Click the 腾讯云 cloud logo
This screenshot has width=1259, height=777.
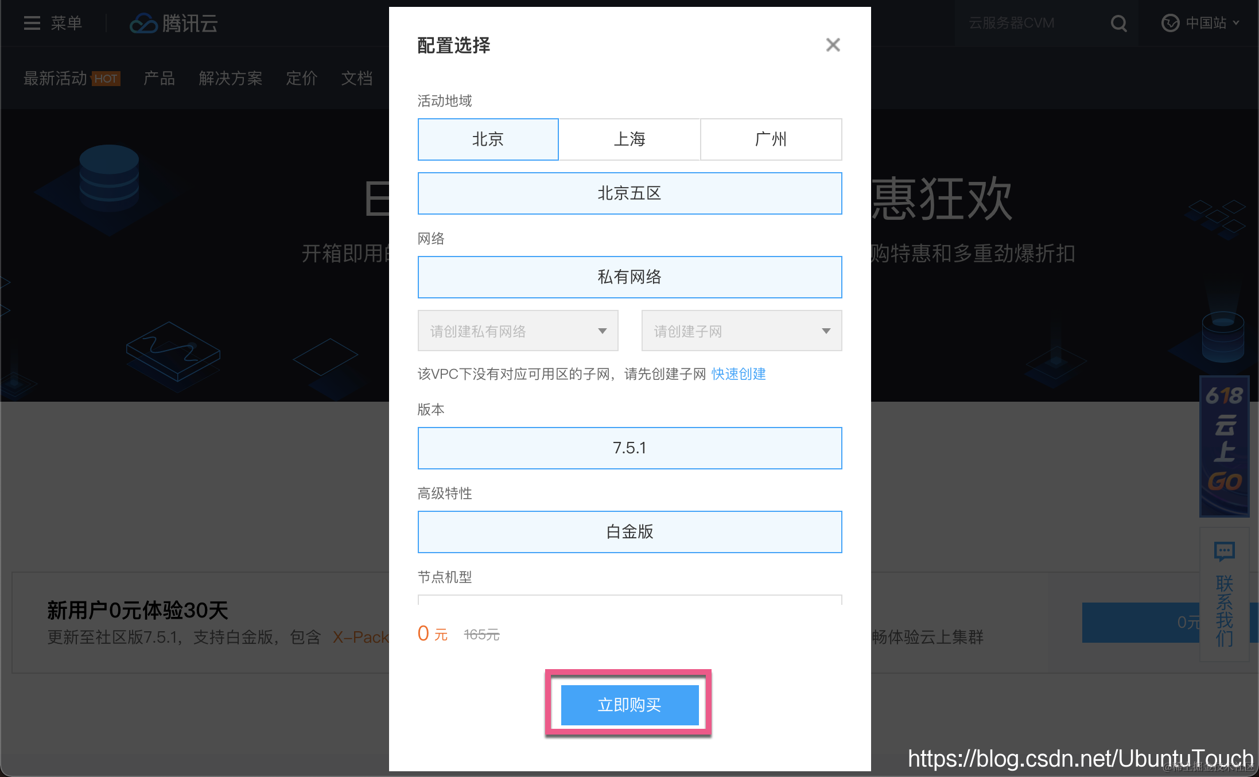point(143,24)
